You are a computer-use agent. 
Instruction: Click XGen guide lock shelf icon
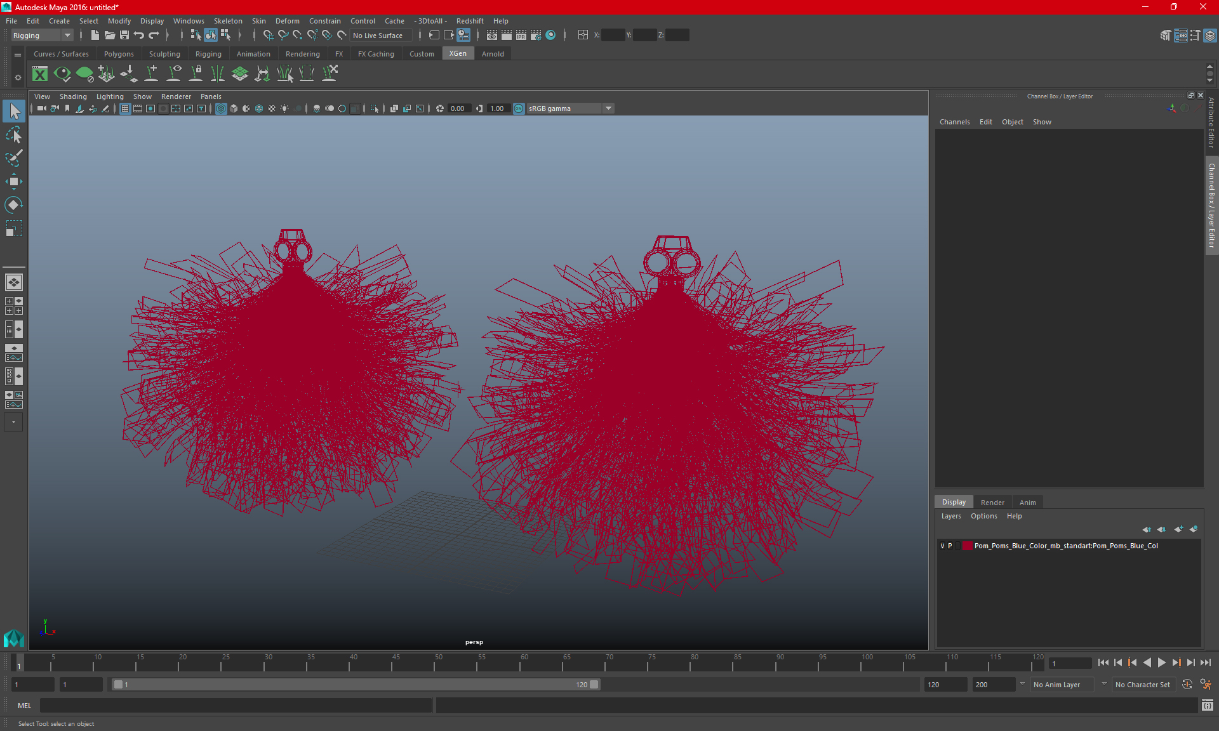196,74
